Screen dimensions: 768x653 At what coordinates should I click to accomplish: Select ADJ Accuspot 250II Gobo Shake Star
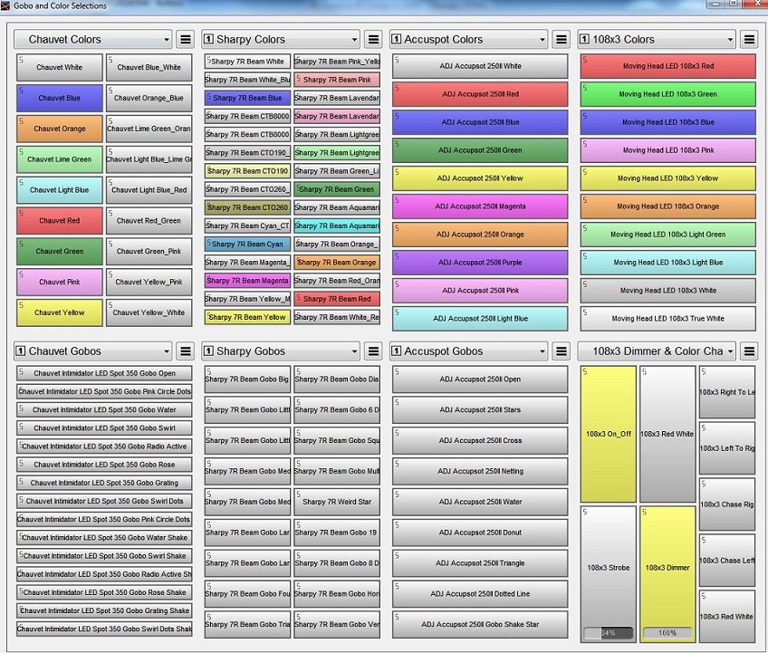(480, 624)
